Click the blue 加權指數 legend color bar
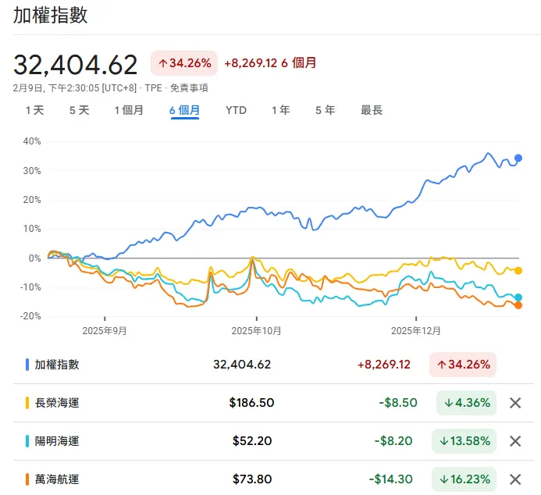Image resolution: width=541 pixels, height=495 pixels. (x=27, y=365)
